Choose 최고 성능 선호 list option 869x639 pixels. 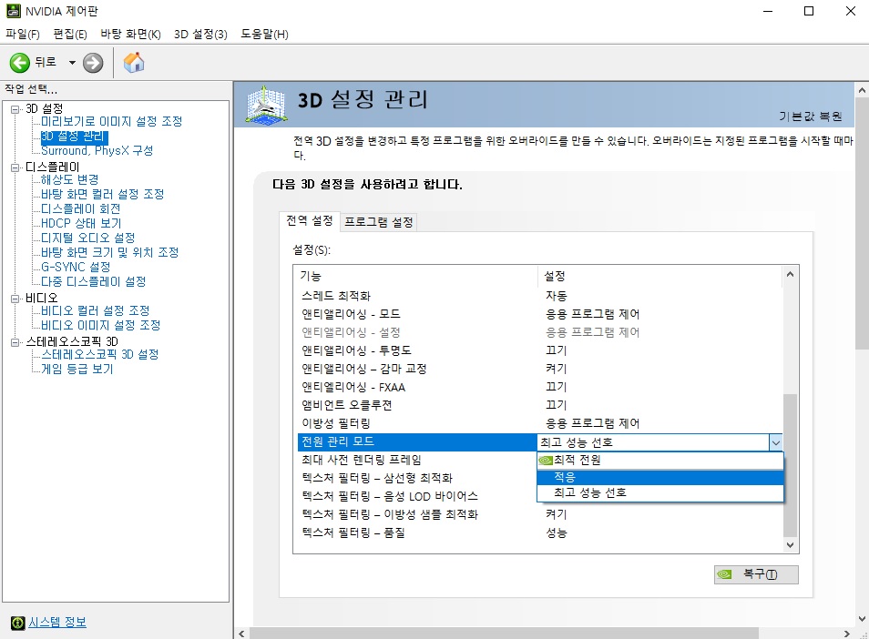coord(660,492)
